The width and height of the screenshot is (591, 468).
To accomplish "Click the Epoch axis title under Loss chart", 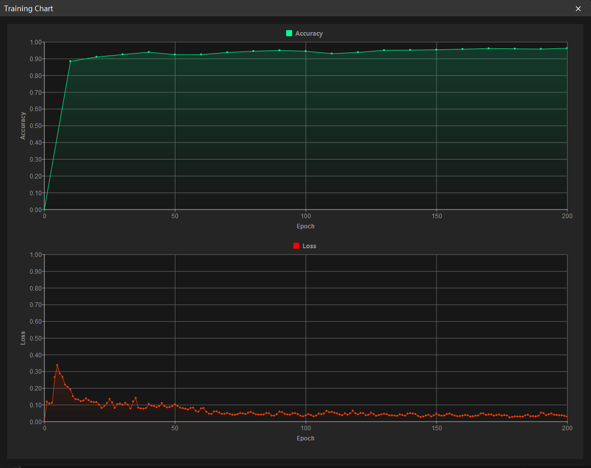I will click(305, 438).
